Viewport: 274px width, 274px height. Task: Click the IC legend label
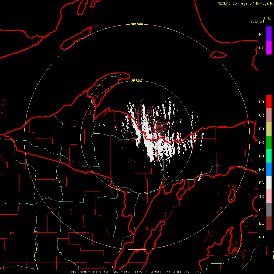point(261,197)
